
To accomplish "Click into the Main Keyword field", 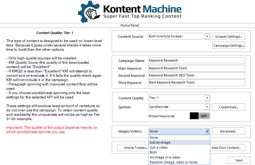I will click(x=197, y=68).
